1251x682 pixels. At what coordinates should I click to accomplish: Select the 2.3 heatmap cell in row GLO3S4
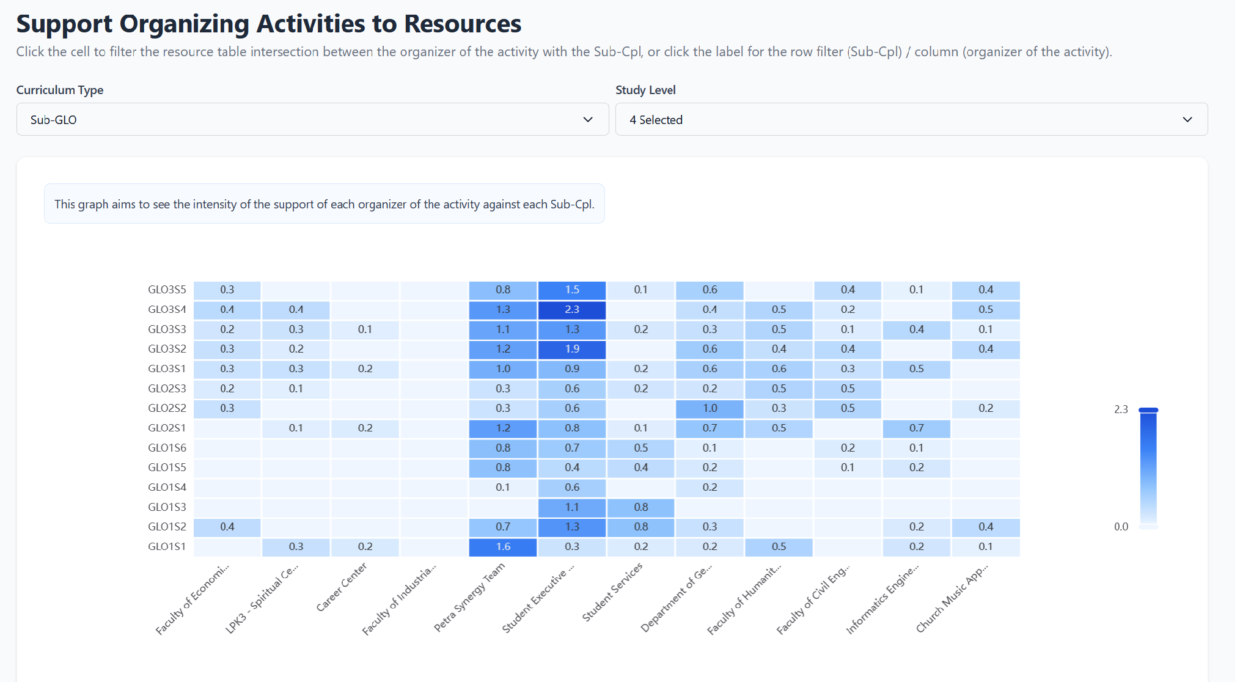tap(572, 310)
